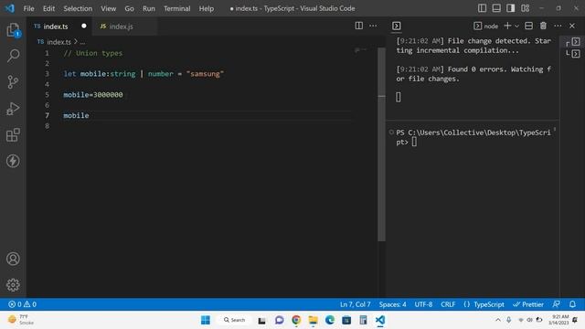Open the Help menu

(207, 8)
